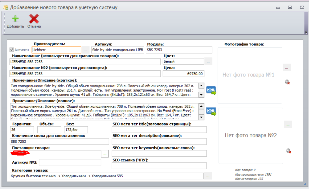Viewport: 309px width, 189px height.
Task: Browse manufacturers with the Производитель ellipsis button
Action: tap(85, 50)
